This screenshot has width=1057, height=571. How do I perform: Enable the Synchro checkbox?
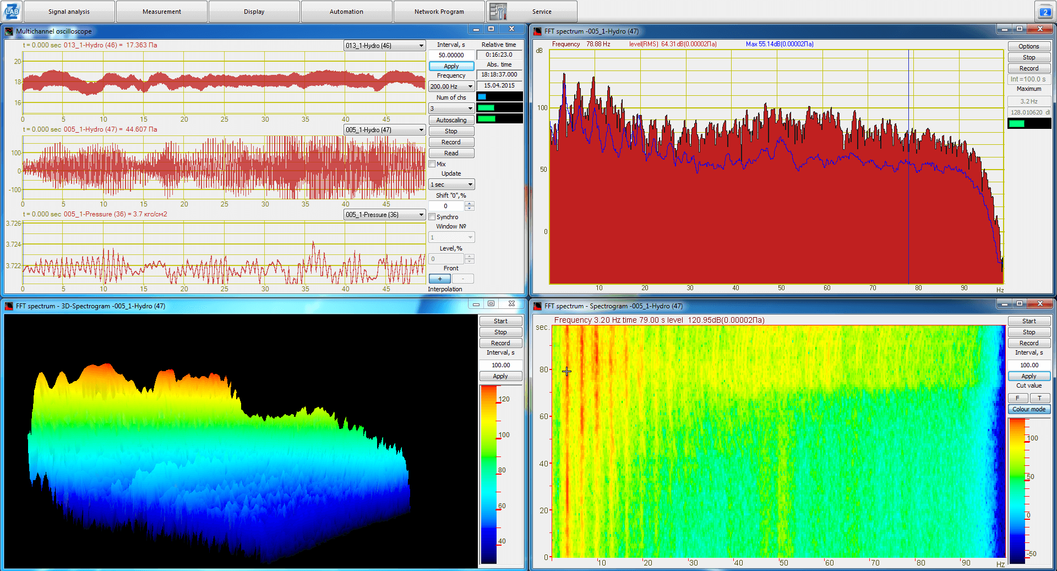[432, 217]
